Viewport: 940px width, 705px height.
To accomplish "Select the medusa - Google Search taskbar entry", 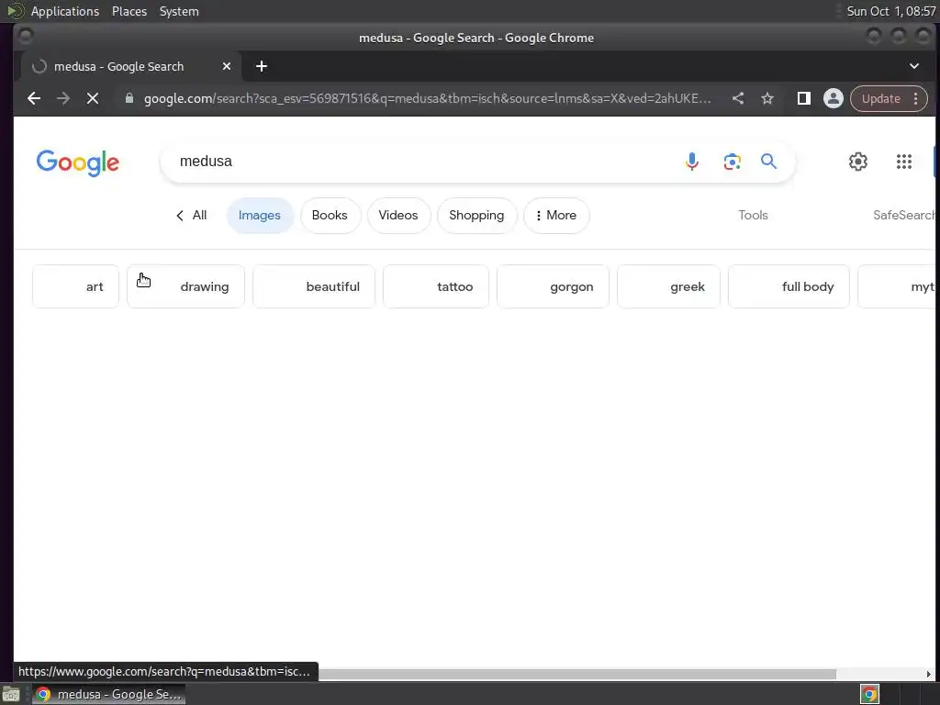I will tap(109, 694).
